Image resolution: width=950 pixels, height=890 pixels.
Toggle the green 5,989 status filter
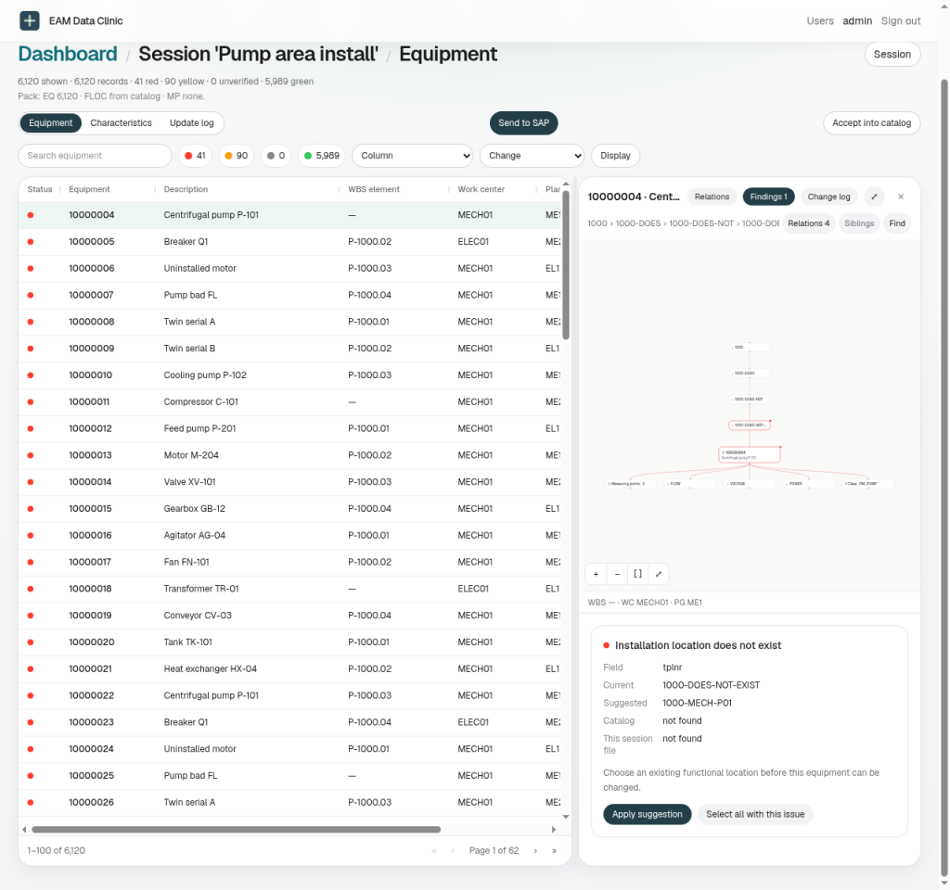click(322, 156)
